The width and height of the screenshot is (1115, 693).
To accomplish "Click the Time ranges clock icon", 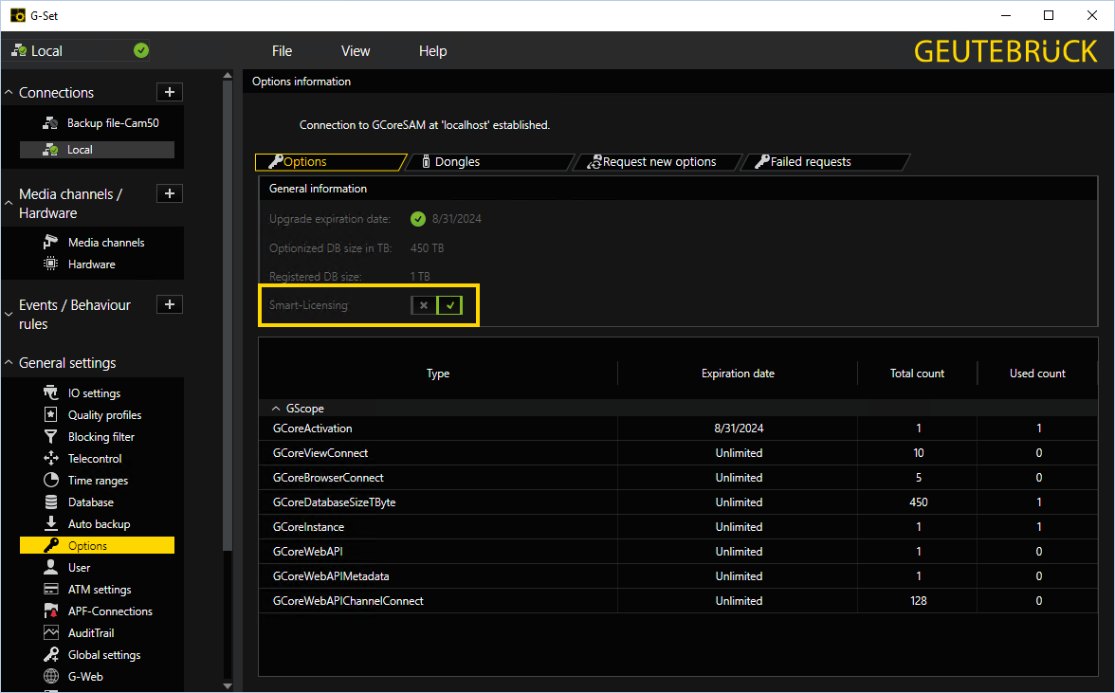I will [51, 481].
